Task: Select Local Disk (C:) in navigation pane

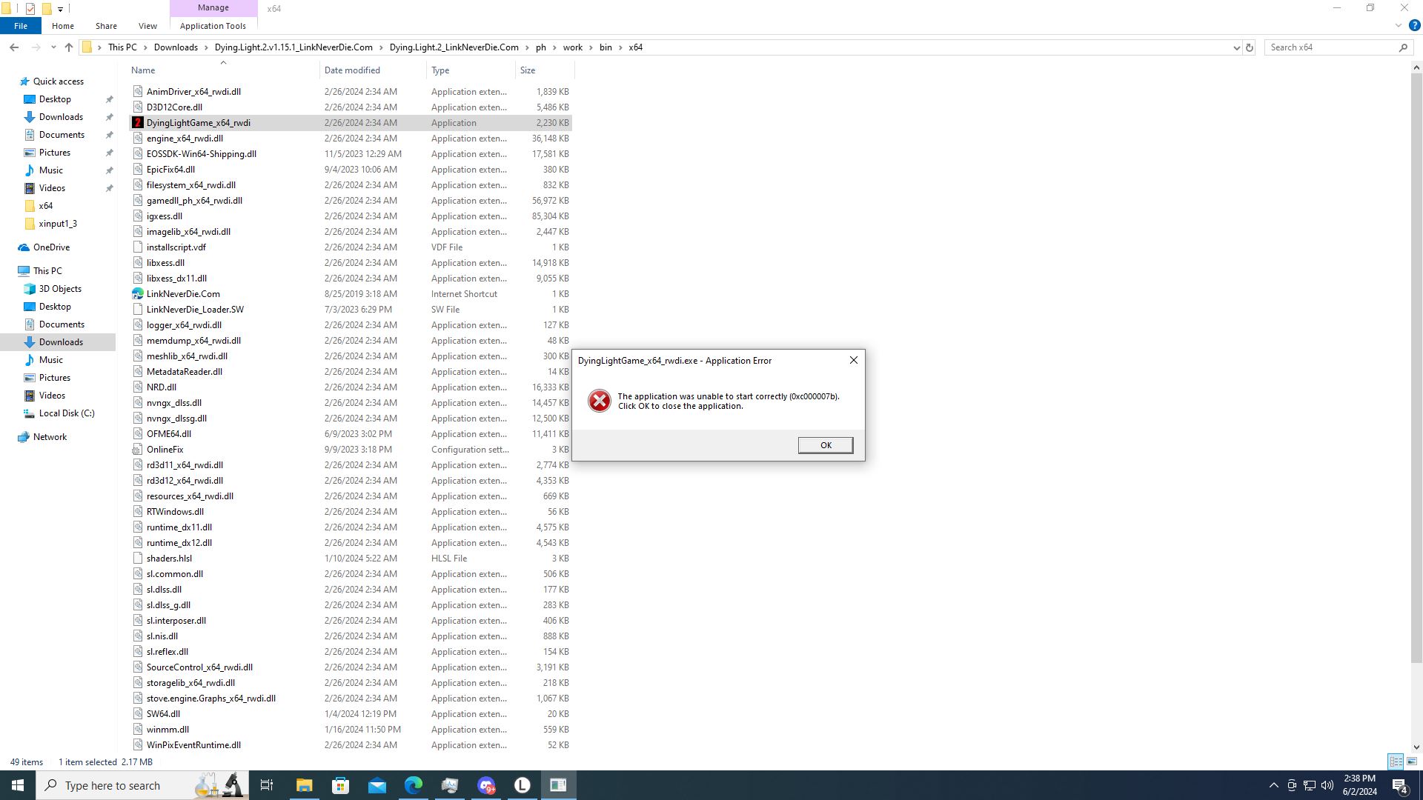Action: [67, 413]
